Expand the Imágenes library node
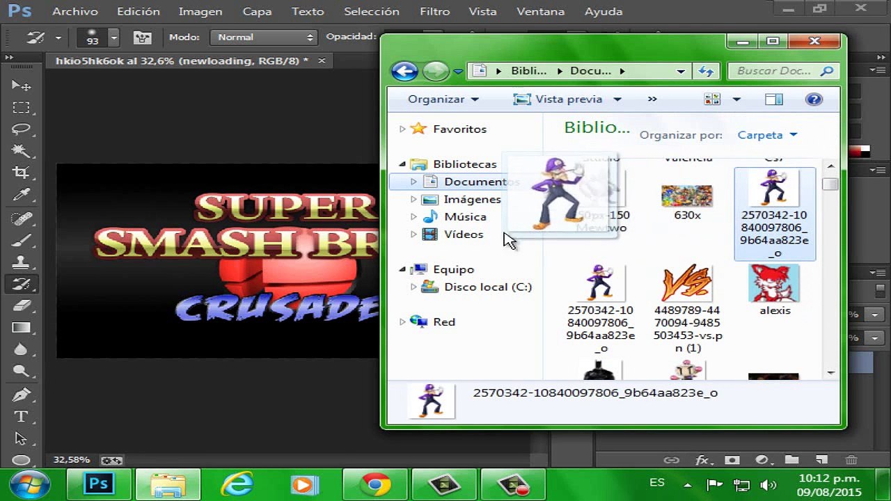 [x=413, y=199]
